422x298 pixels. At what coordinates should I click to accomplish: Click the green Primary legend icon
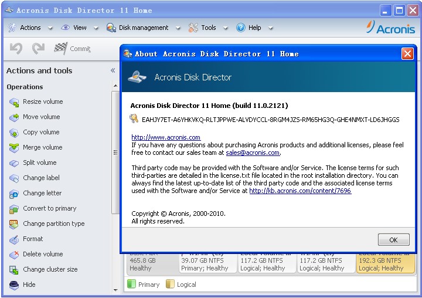[131, 284]
